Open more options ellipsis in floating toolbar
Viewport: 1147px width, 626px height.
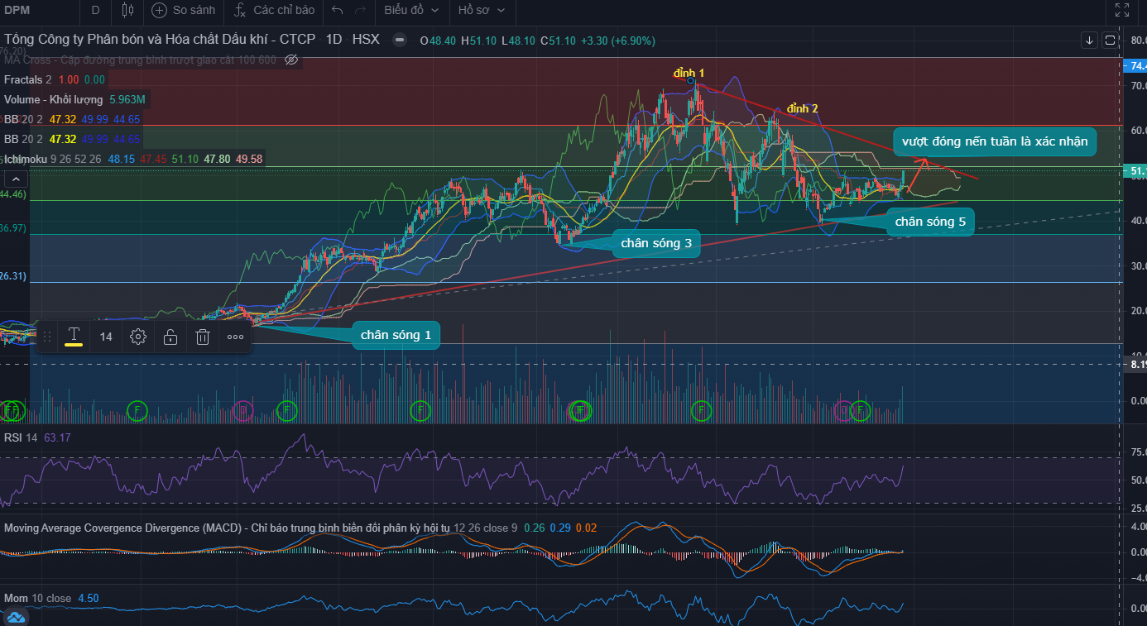(235, 337)
